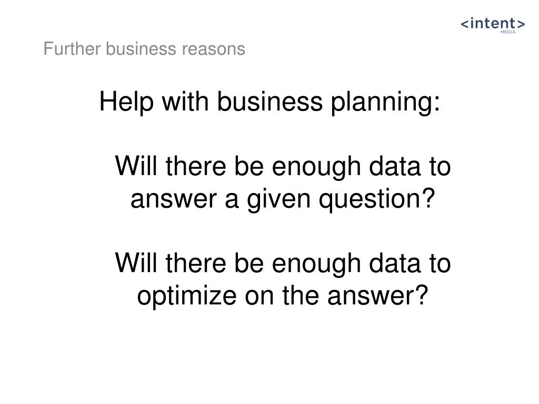This screenshot has width=539, height=404.
Task: Click the small MEDIA text under logo
Action: 508,32
